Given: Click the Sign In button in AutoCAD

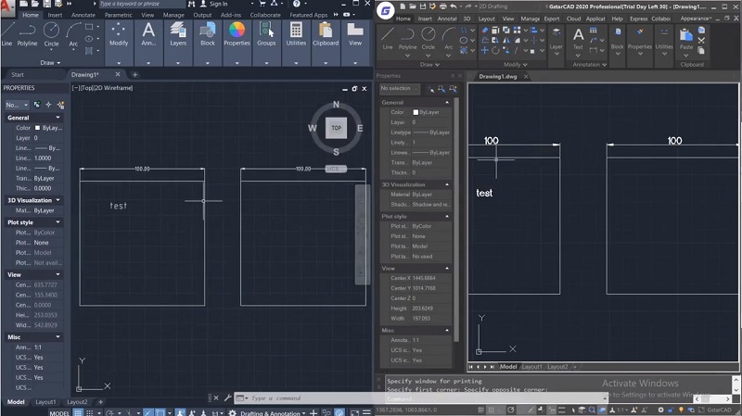Looking at the screenshot, I should coord(217,4).
